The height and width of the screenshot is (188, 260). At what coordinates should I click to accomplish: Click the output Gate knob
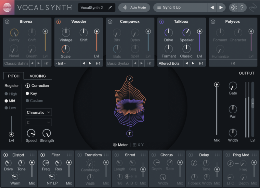[x=233, y=86]
